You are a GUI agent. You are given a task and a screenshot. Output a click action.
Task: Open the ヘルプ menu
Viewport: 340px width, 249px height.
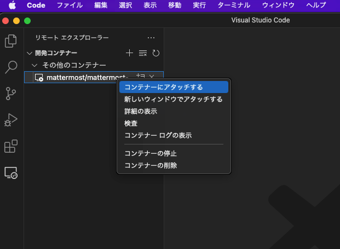click(x=316, y=5)
